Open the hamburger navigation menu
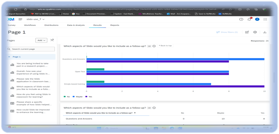 [x=20, y=19]
